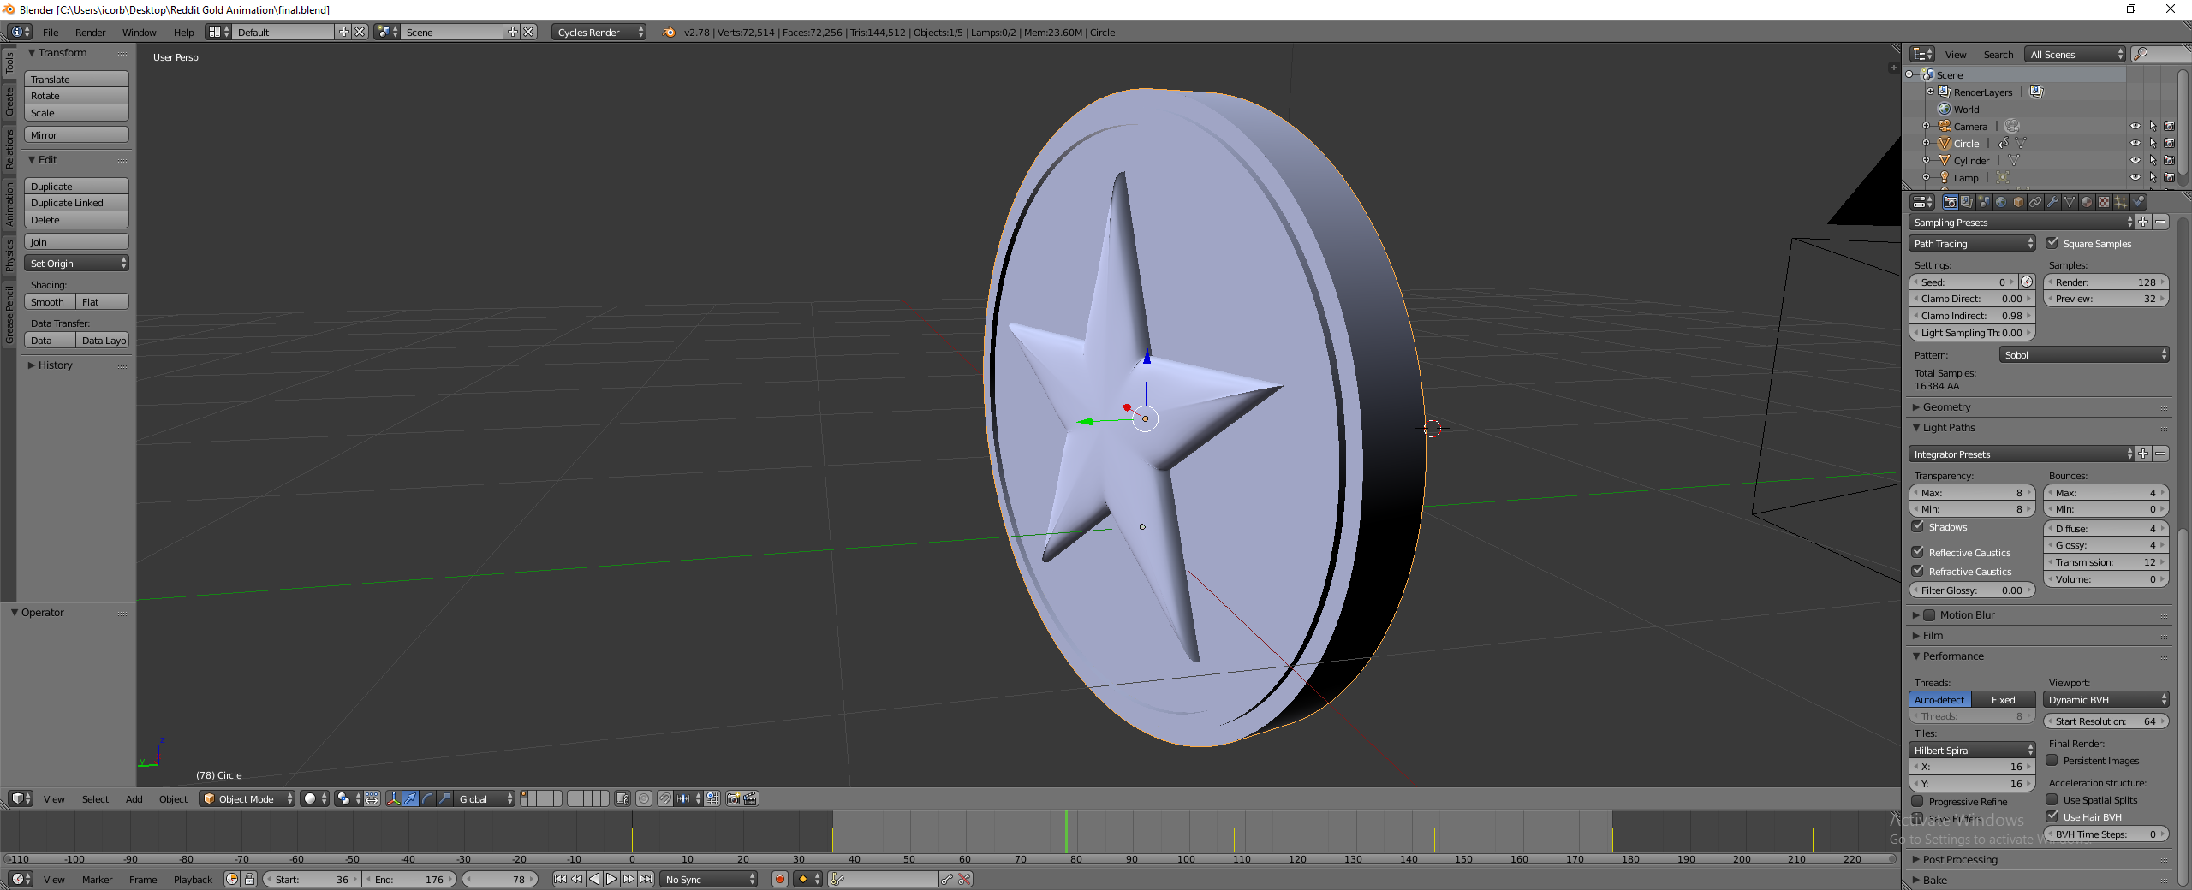Switch to the Create tab in tool shelf

(x=9, y=101)
